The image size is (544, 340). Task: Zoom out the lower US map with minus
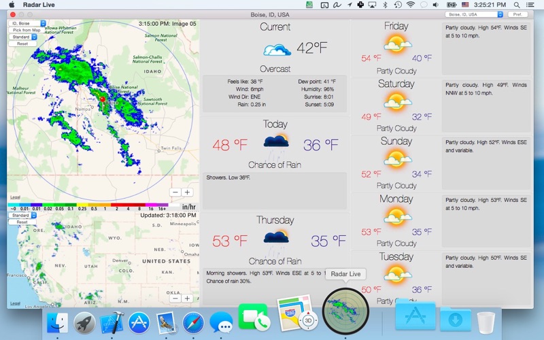pyautogui.click(x=175, y=299)
